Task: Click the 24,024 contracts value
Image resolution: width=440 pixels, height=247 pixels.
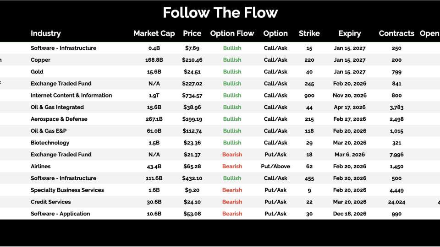Action: point(396,202)
